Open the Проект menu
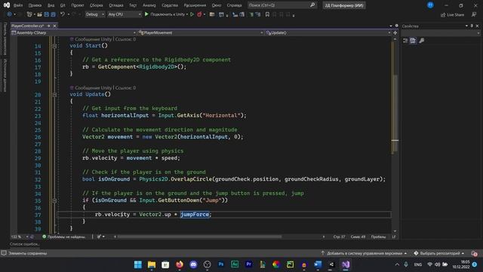 77,5
